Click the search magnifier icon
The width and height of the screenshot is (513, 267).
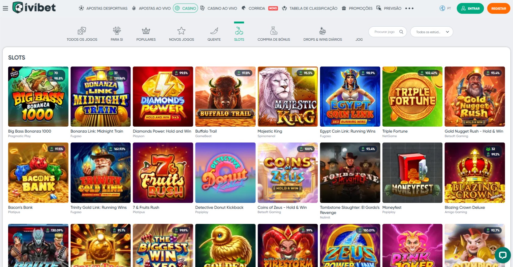401,32
